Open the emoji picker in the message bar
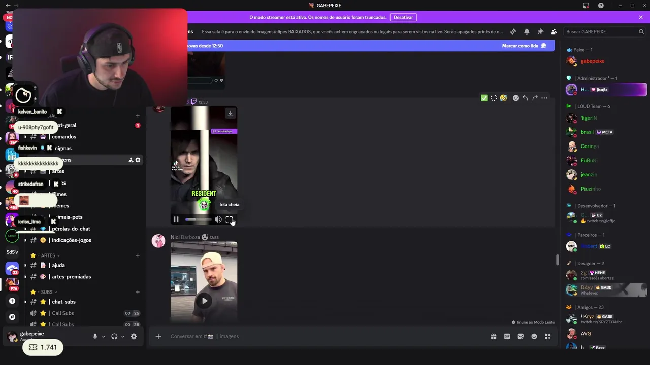The width and height of the screenshot is (650, 365). (x=534, y=336)
